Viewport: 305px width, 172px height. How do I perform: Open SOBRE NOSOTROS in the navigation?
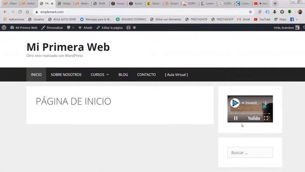[x=66, y=75]
